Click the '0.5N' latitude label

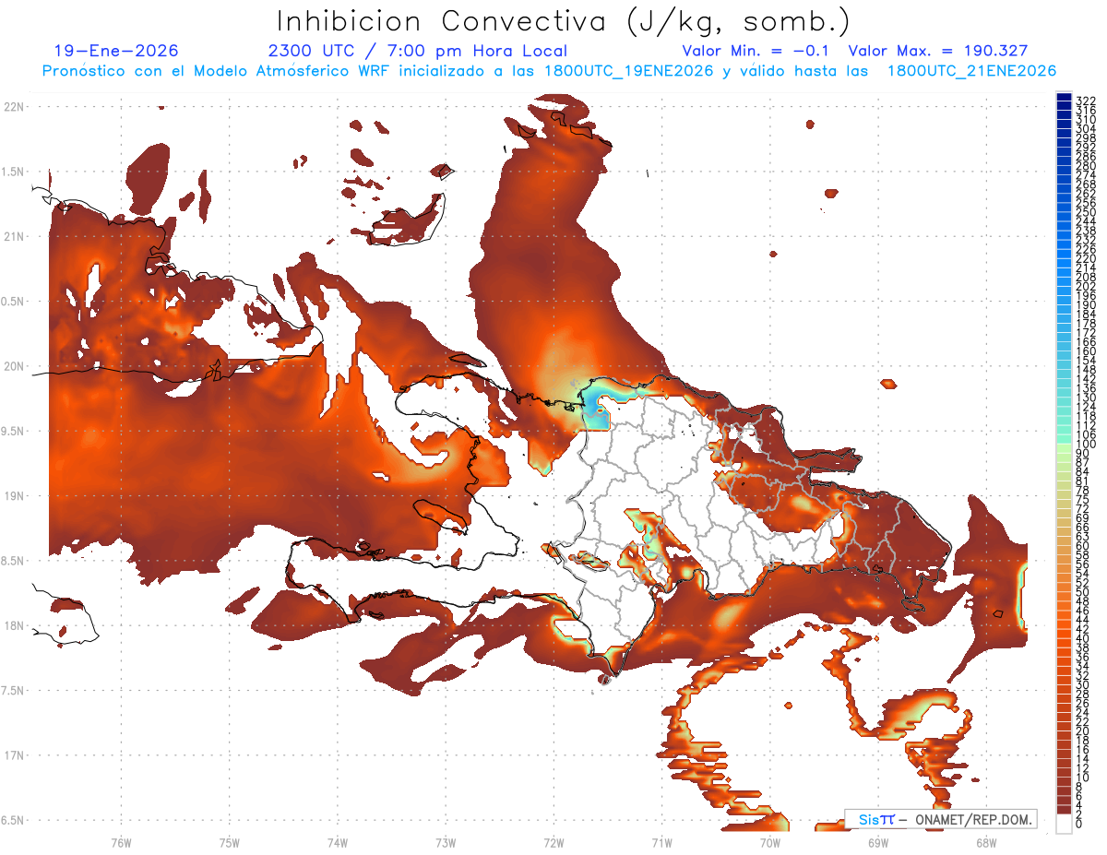coord(13,302)
